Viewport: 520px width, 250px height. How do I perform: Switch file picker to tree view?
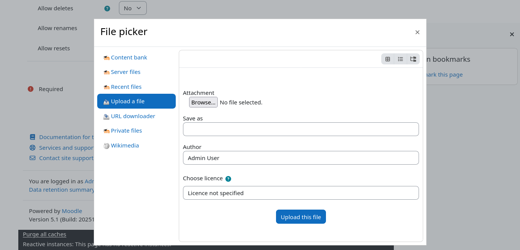tap(413, 59)
